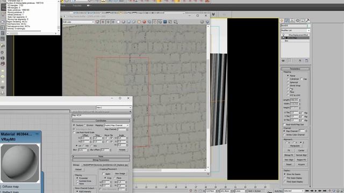Click the Fit alignment button
Viewport: 344px width, 193px height.
(x=289, y=150)
